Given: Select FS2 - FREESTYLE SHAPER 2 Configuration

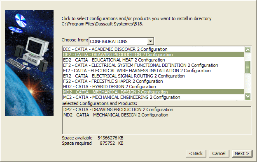Looking at the screenshot, I should pyautogui.click(x=153, y=81).
